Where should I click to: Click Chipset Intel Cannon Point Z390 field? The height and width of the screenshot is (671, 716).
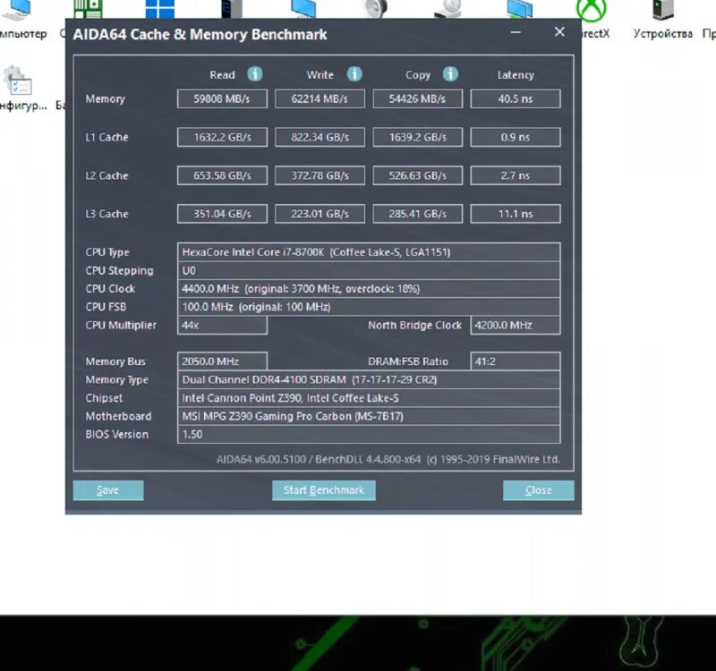(369, 397)
